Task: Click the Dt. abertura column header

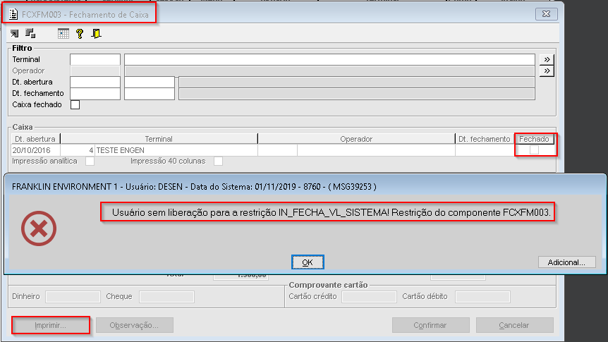Action: (35, 139)
